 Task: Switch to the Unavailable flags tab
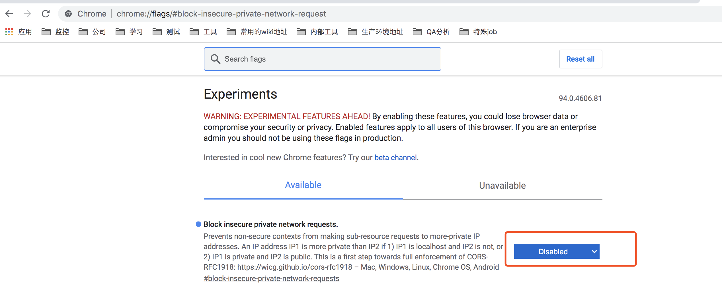tap(502, 185)
